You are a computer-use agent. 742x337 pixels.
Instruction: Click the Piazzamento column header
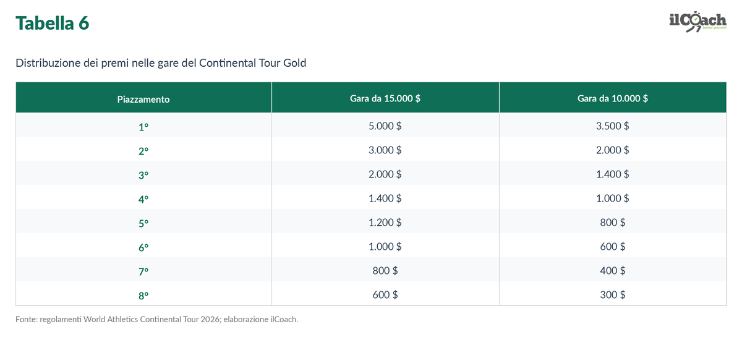(x=143, y=98)
